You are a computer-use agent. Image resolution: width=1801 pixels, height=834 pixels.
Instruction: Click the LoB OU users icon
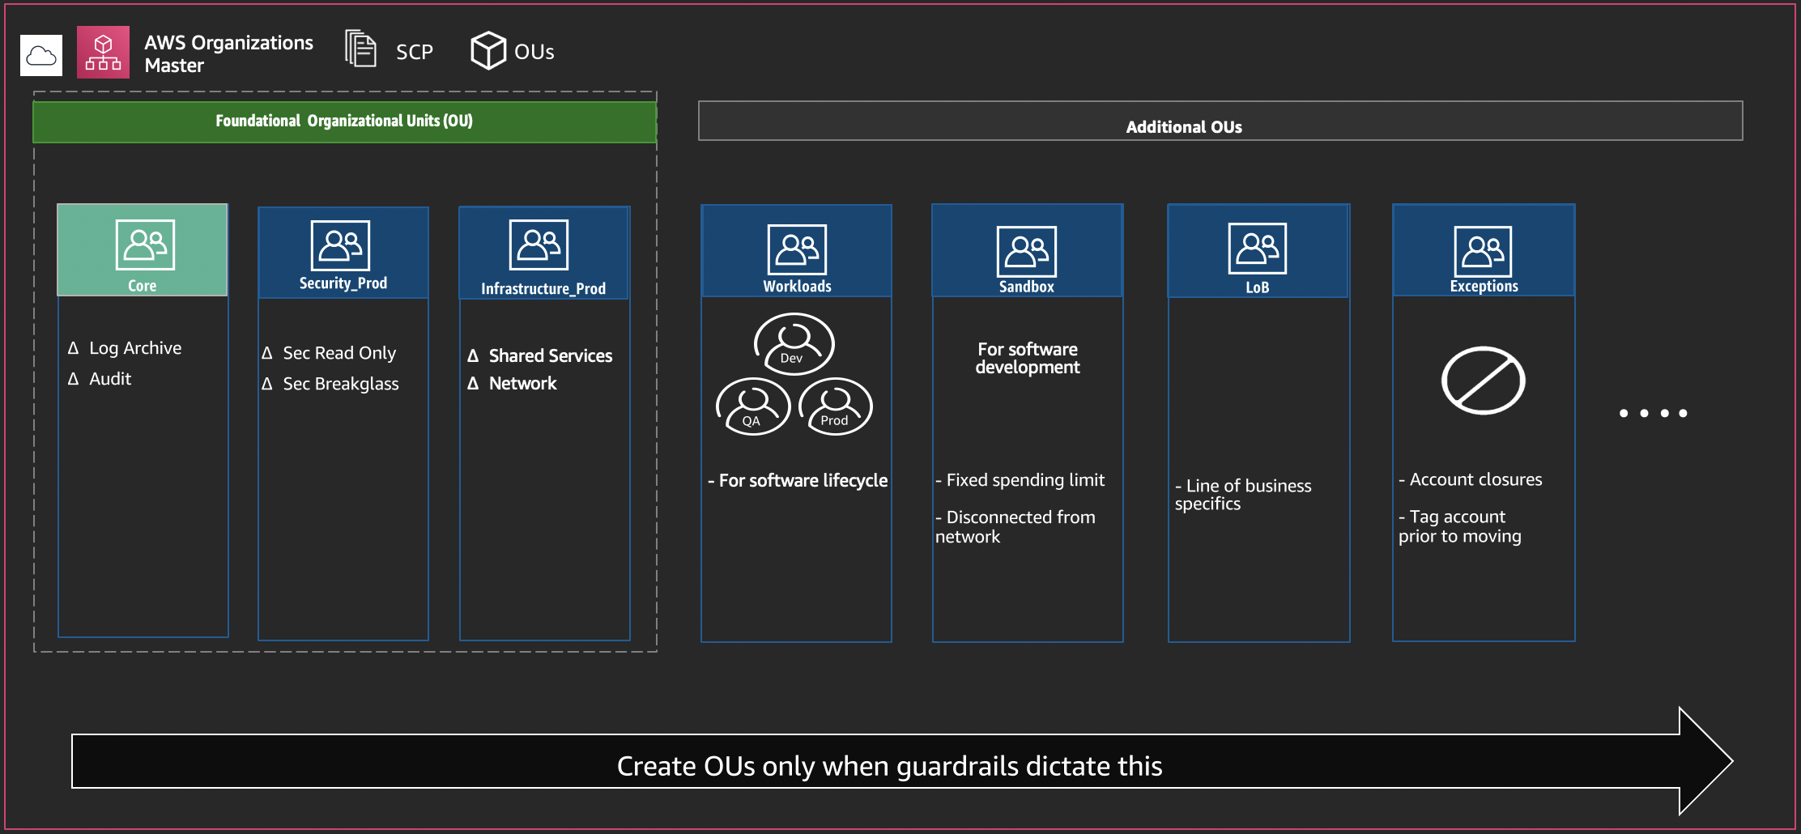point(1258,249)
